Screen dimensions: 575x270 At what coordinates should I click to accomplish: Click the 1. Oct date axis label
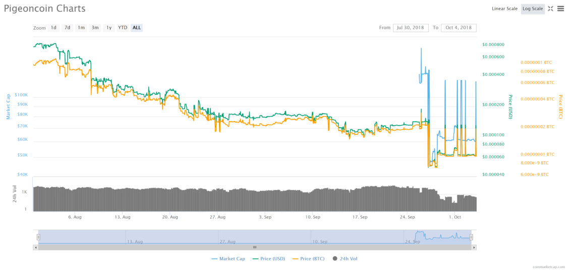(454, 217)
